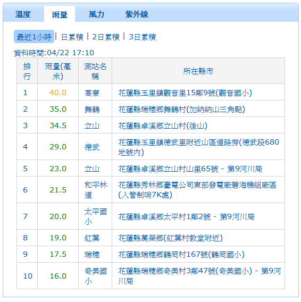Screen dimensions: 301x302
Task: Switch to the 溫度 tab
Action: pyautogui.click(x=23, y=14)
